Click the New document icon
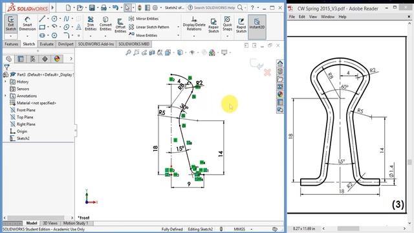414x233 pixels. [68, 8]
